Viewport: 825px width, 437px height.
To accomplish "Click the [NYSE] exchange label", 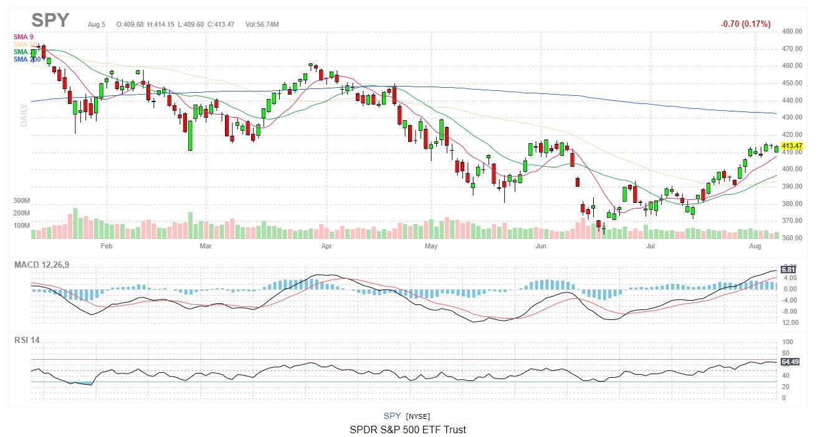I will (418, 416).
